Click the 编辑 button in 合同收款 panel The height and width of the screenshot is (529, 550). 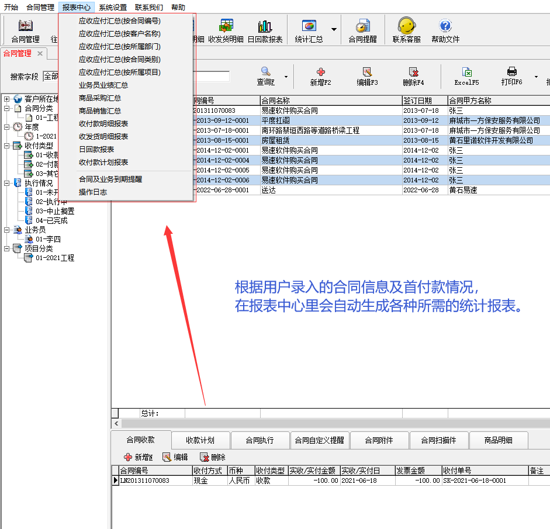click(175, 457)
